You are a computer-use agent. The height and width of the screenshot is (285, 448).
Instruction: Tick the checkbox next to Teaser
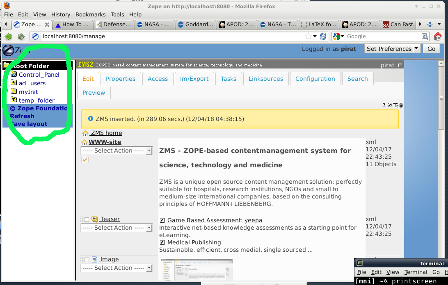point(86,219)
